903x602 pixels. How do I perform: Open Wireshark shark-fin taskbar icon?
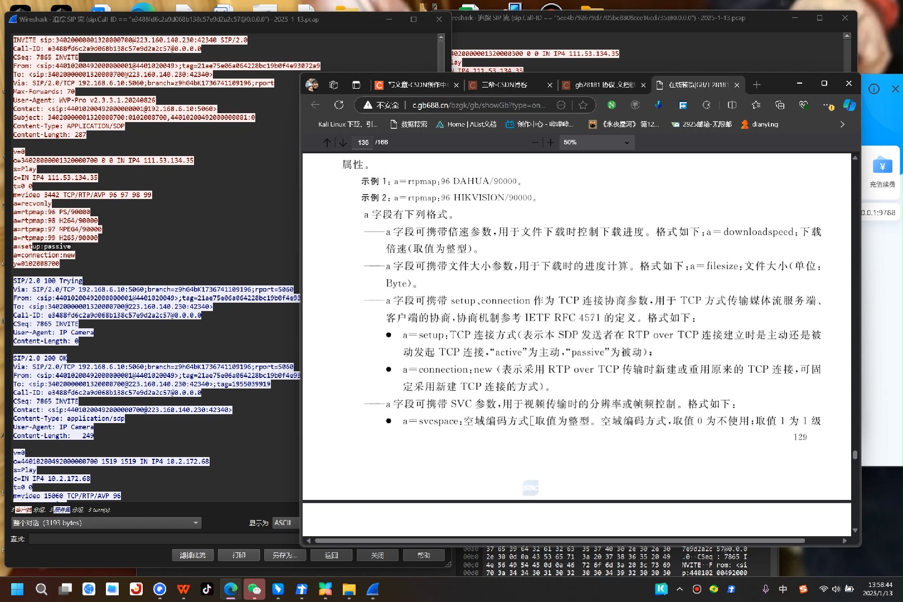(373, 589)
